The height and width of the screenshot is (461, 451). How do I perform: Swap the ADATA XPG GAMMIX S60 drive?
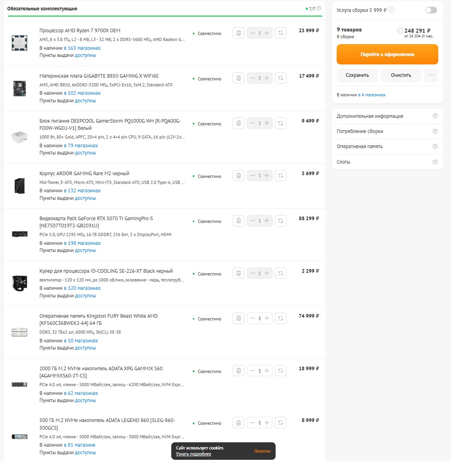[x=280, y=371]
